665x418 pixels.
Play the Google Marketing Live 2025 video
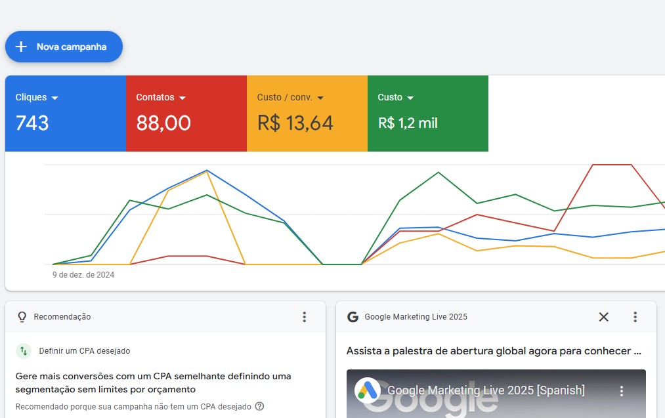[496, 394]
